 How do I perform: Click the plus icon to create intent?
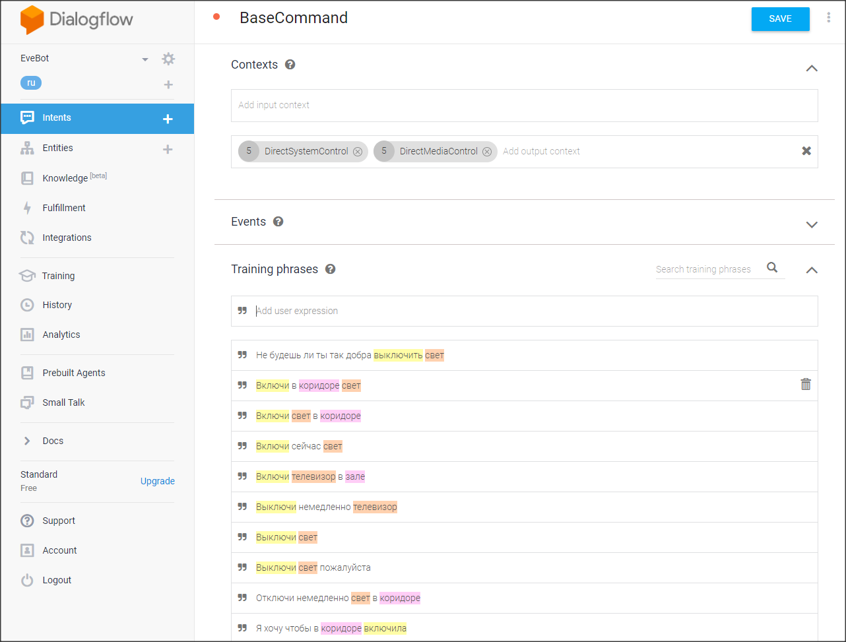tap(168, 119)
